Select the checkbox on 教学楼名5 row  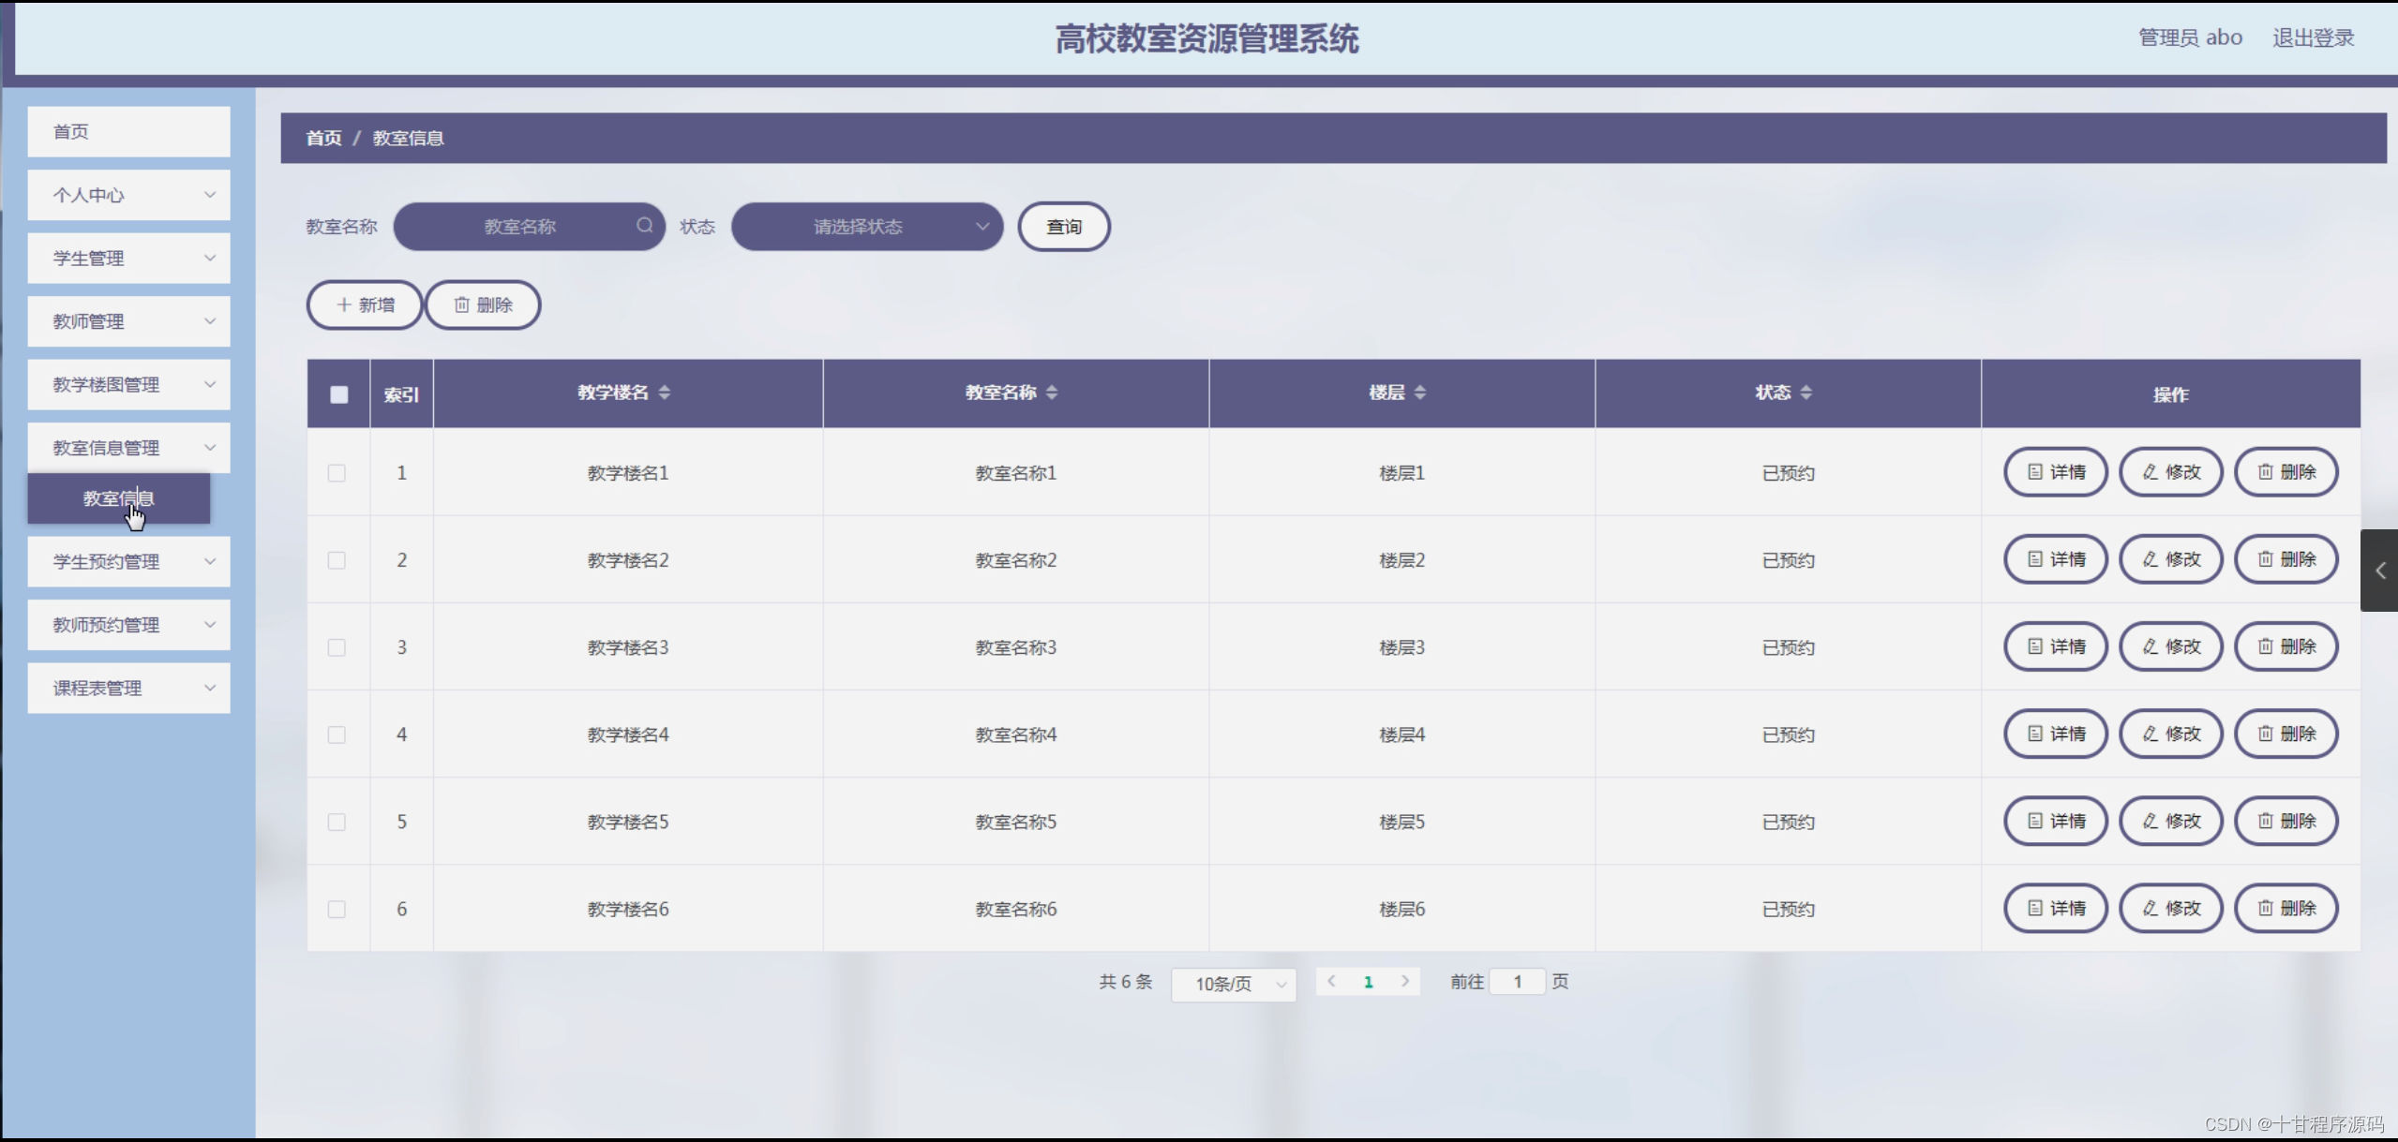pos(337,822)
